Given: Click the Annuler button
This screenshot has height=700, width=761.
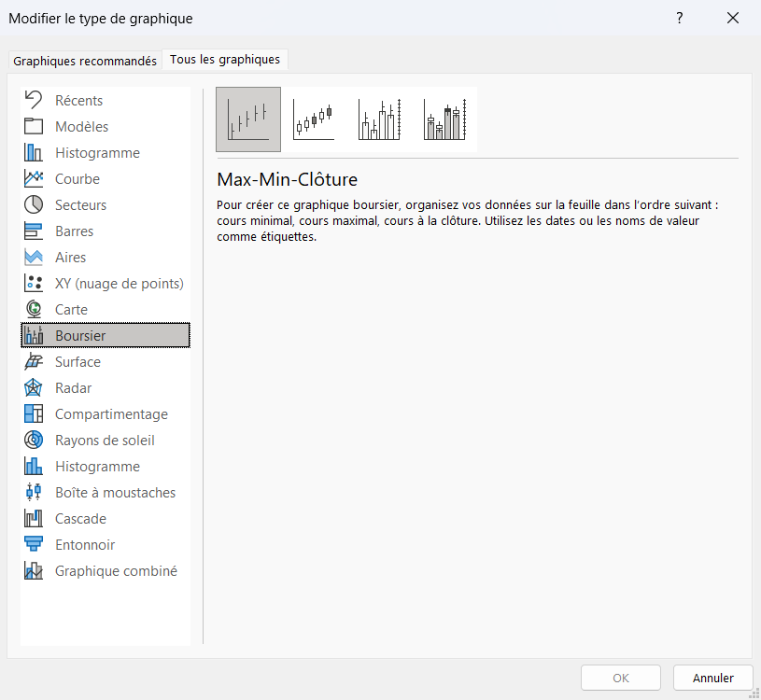Looking at the screenshot, I should [x=713, y=678].
